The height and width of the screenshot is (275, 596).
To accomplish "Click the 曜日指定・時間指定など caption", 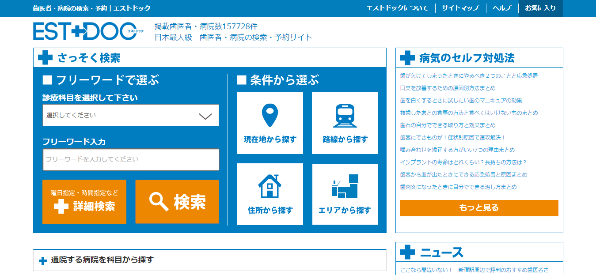I will coord(84,193).
